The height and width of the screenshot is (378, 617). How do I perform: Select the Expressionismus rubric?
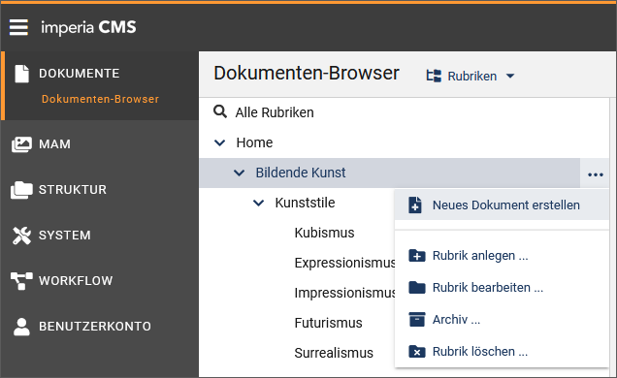tap(344, 264)
